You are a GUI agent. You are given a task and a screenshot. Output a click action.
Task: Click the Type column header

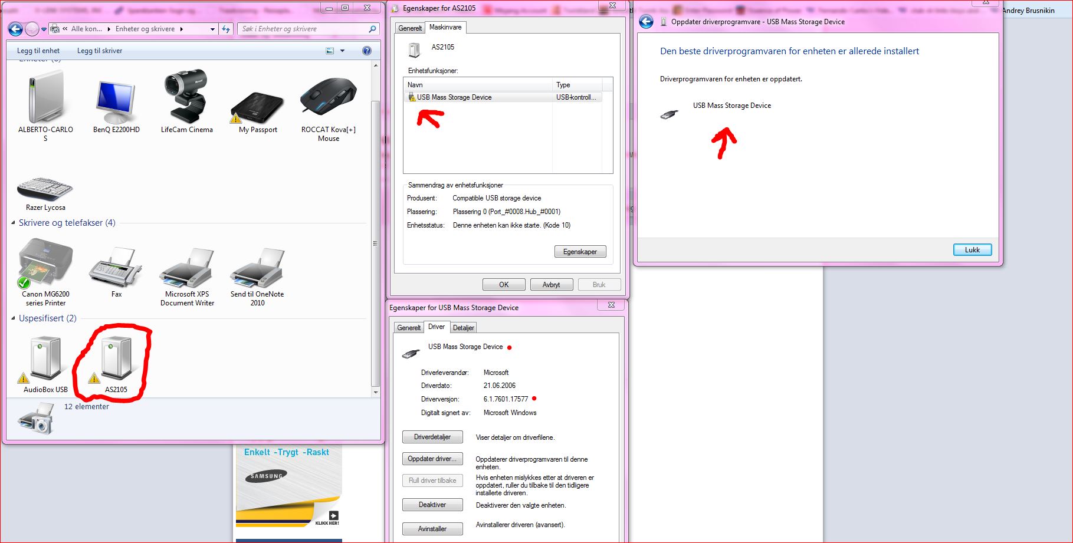pos(577,85)
